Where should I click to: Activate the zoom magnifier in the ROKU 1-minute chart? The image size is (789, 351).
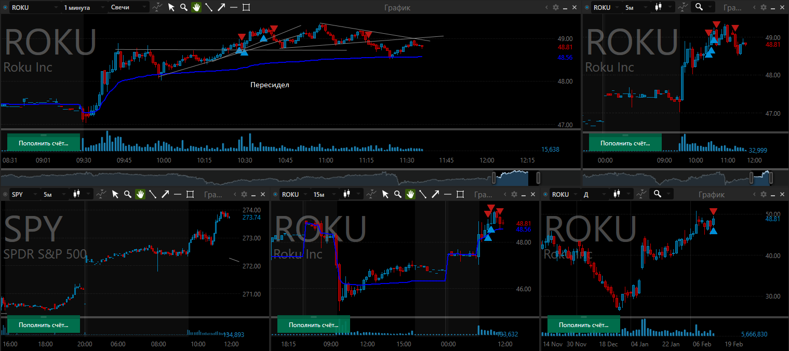tap(183, 7)
